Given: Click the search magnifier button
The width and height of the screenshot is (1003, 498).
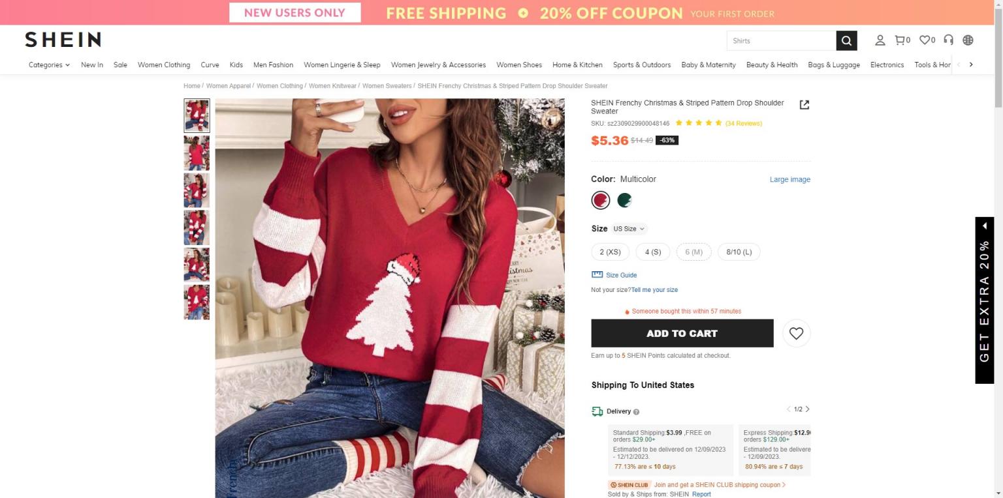Looking at the screenshot, I should [x=846, y=40].
